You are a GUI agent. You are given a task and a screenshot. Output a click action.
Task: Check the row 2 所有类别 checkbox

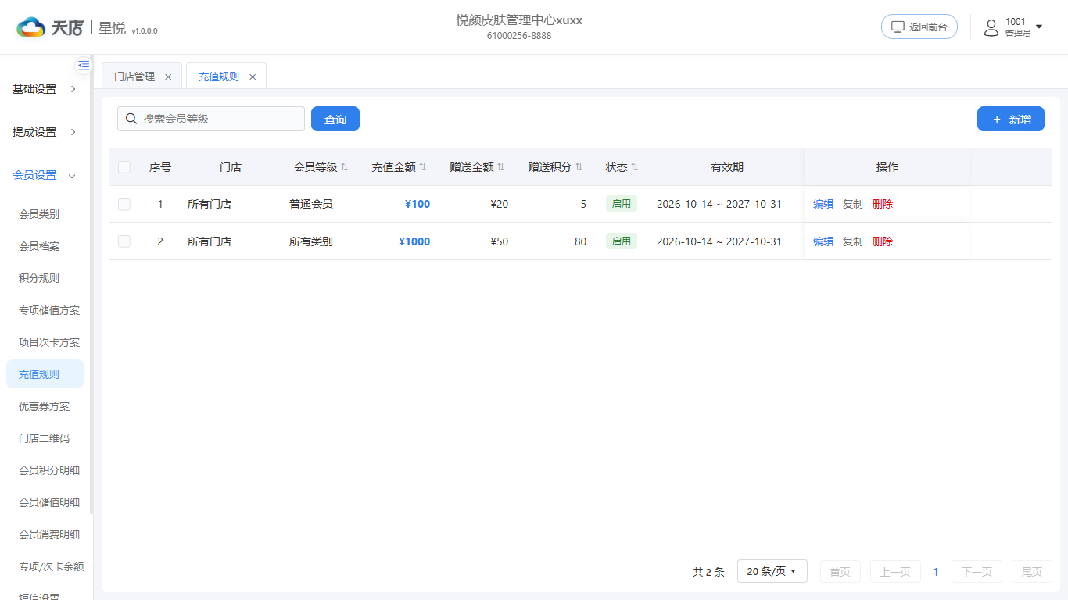coord(124,241)
